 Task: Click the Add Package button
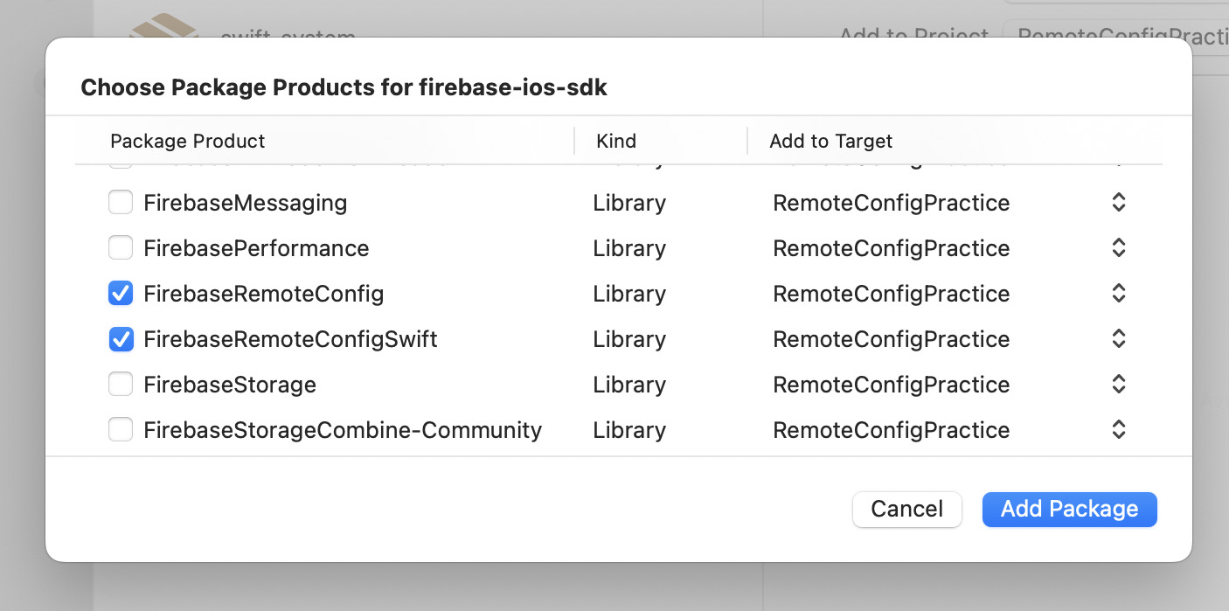(1069, 509)
